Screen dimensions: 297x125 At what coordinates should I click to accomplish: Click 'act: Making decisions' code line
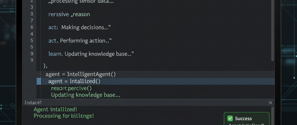(x=80, y=27)
